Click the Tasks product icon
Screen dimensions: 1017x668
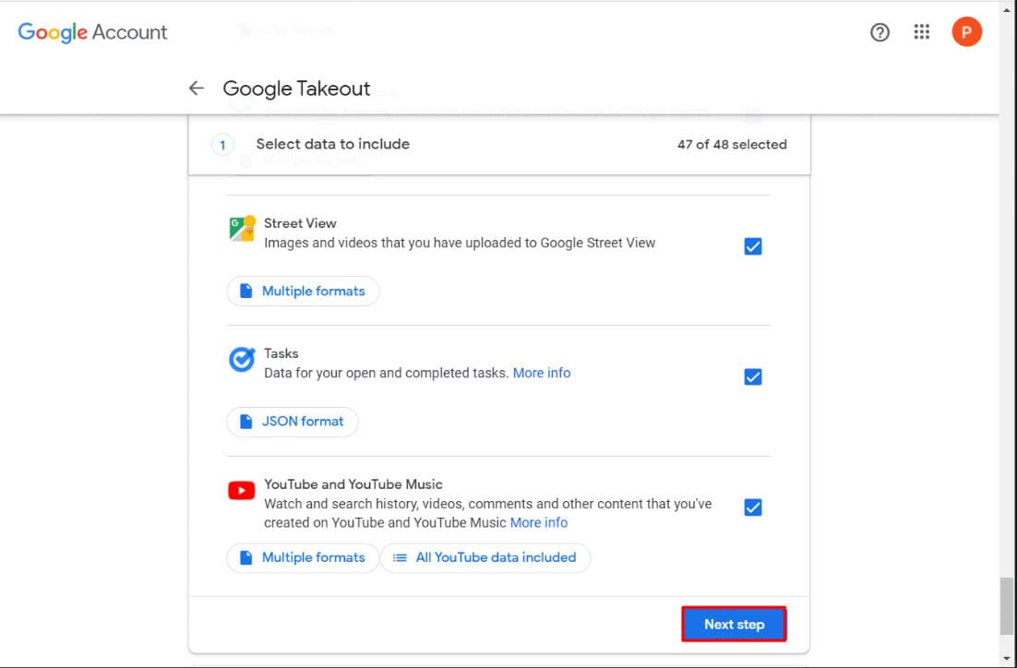coord(242,359)
